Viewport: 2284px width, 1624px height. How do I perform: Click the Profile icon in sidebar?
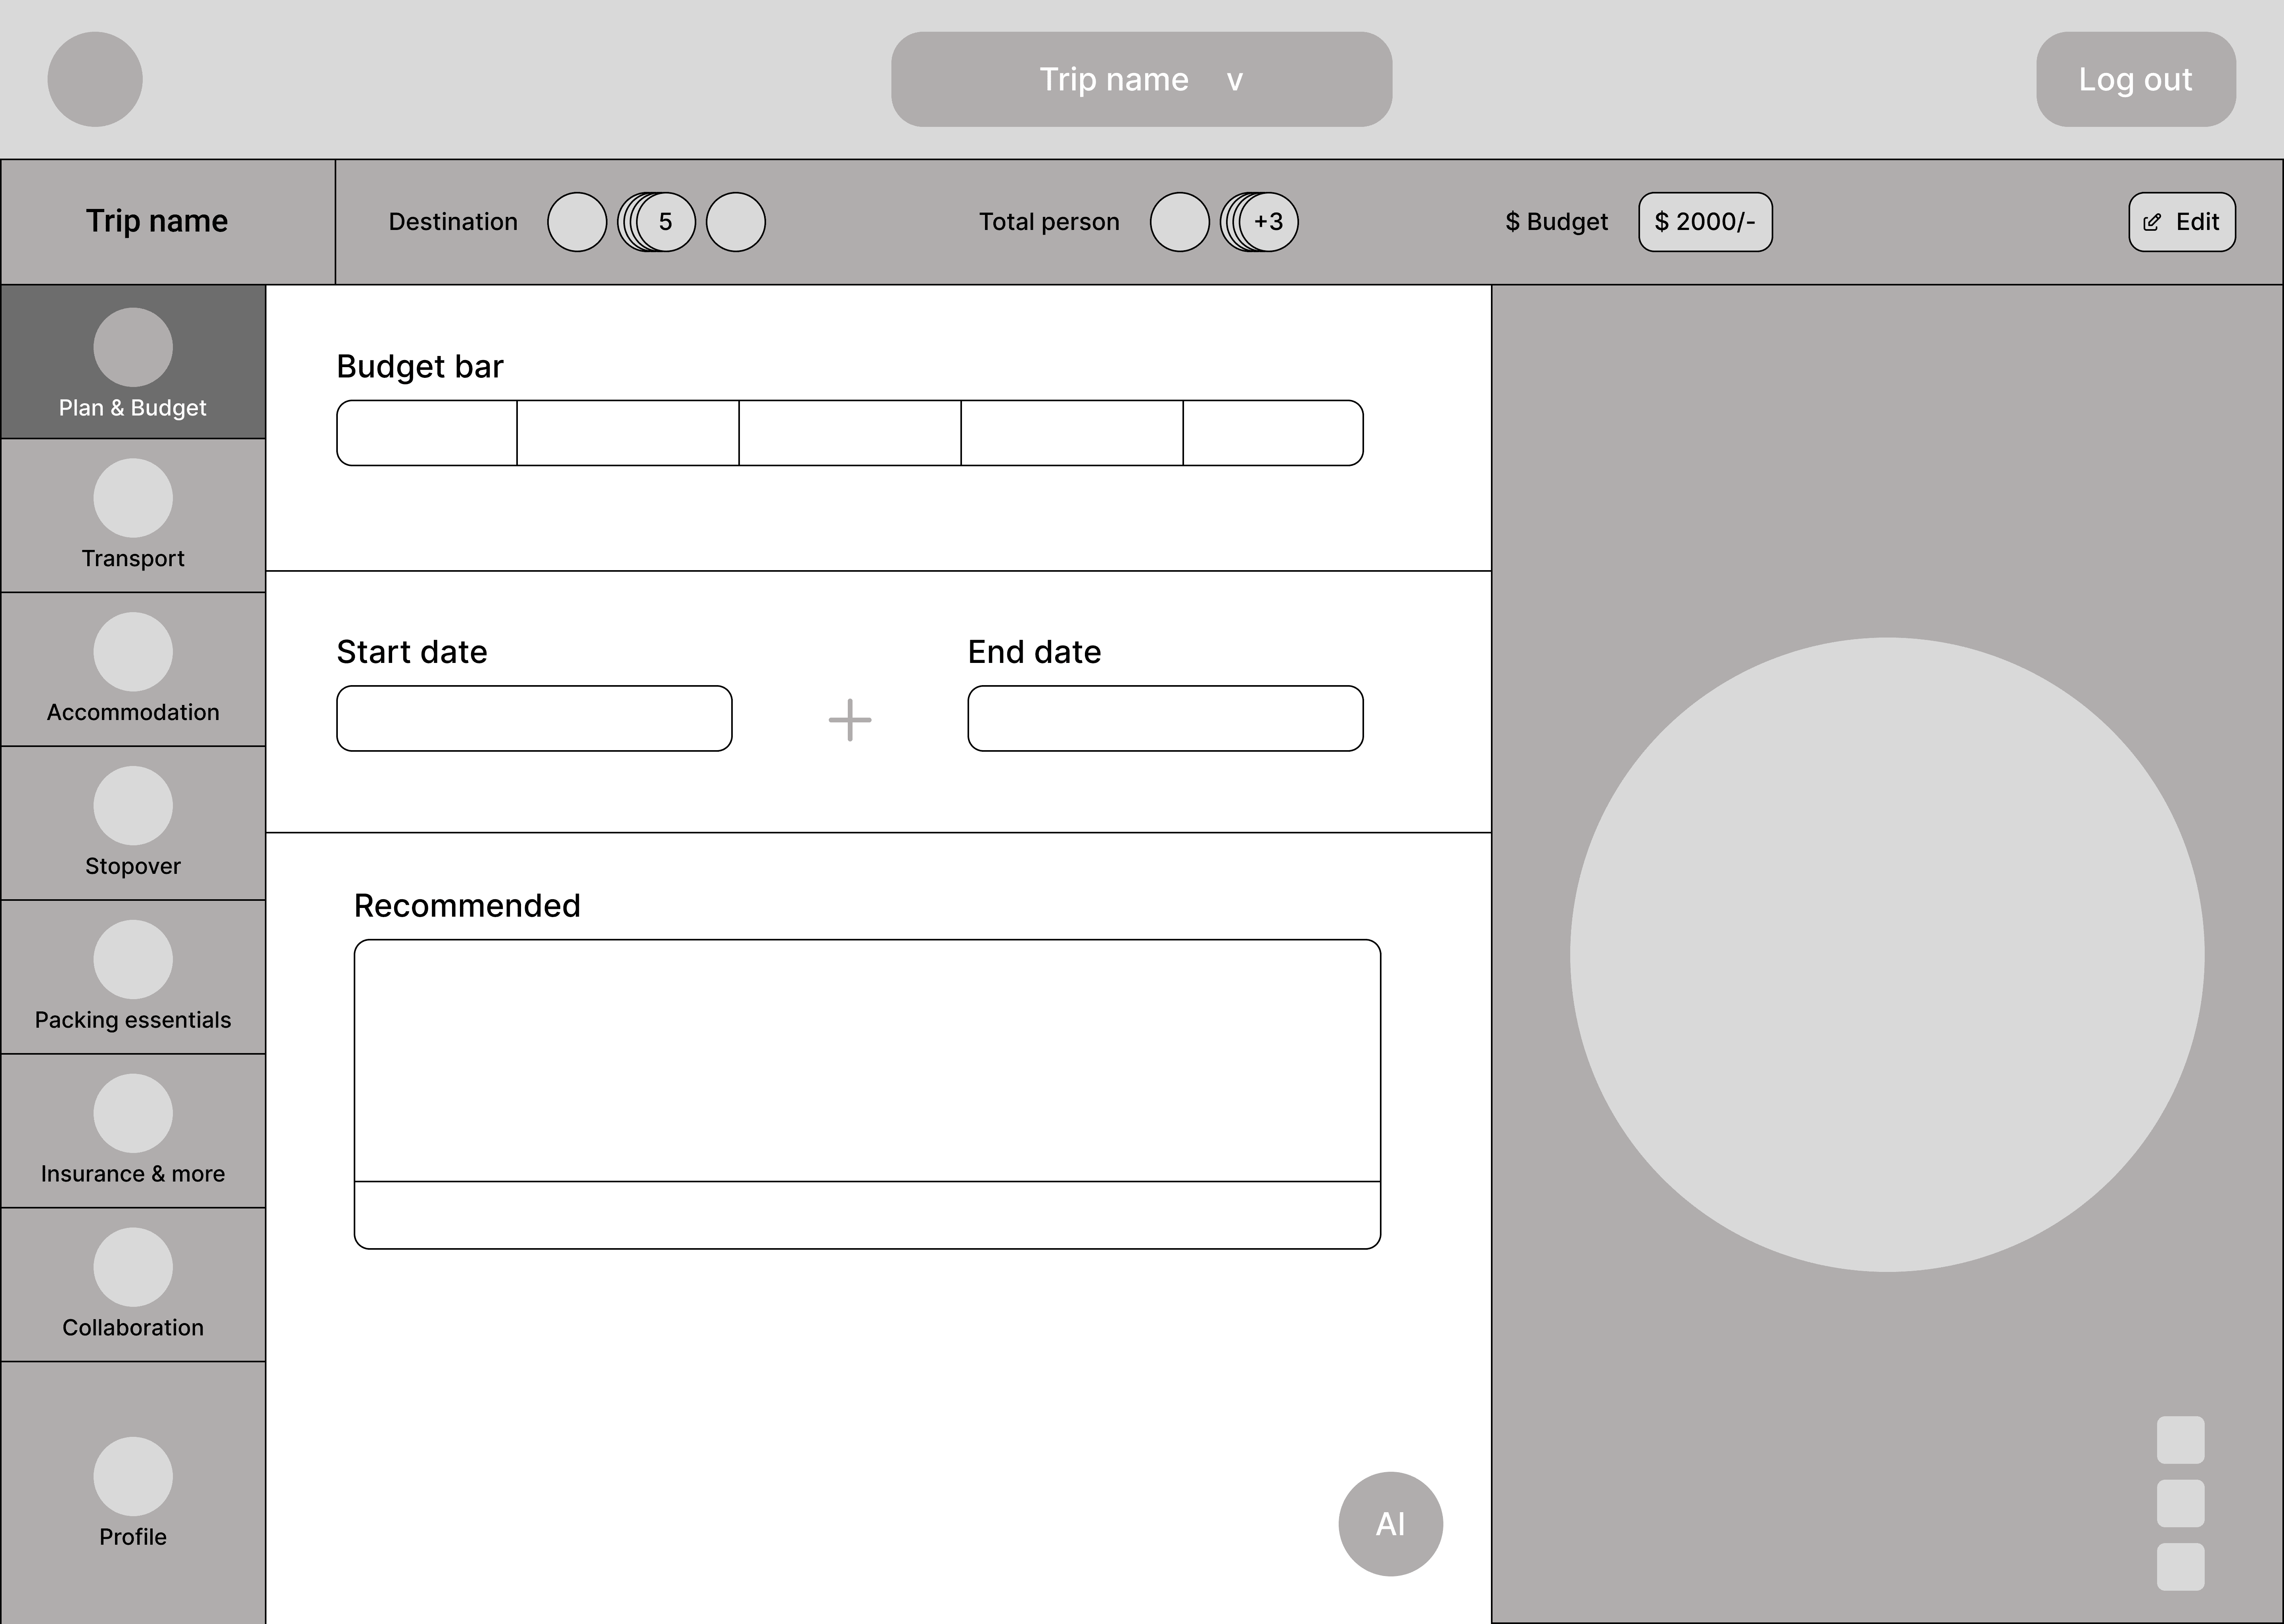click(x=133, y=1477)
